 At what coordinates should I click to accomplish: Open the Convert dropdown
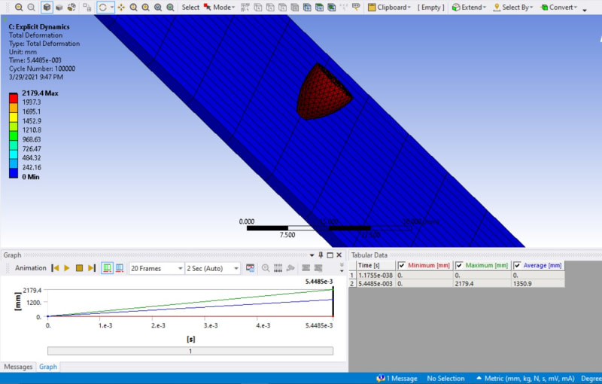click(558, 7)
